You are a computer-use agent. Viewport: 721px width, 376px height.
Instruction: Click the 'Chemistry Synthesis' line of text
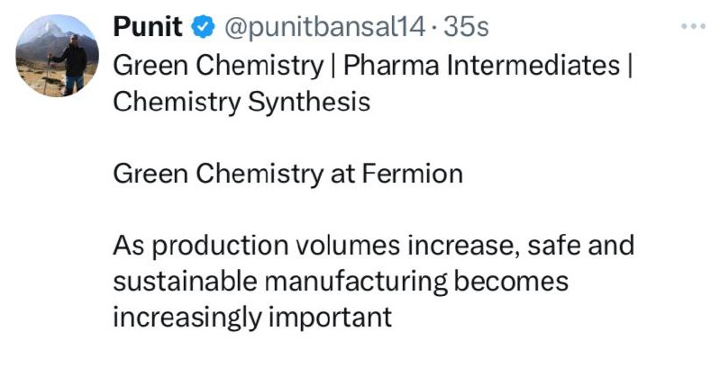coord(242,102)
